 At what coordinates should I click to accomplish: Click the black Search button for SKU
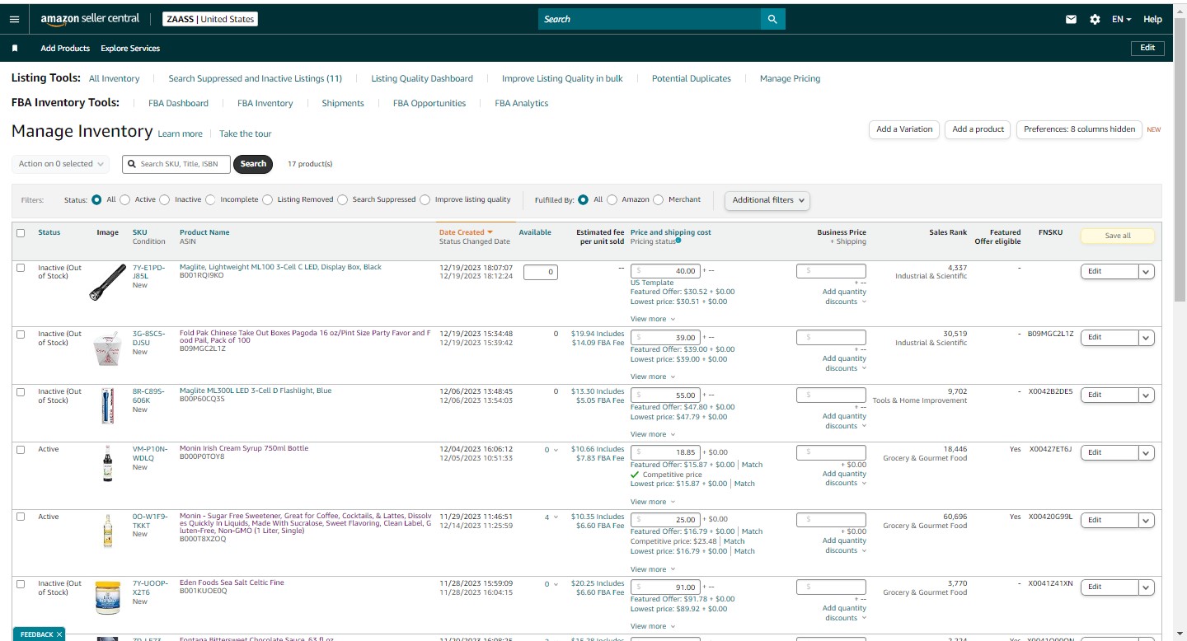(x=253, y=164)
